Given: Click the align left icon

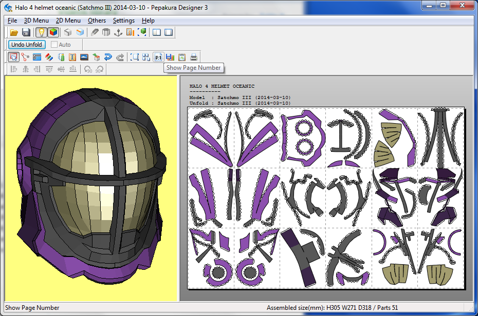Looking at the screenshot, I should 13,69.
